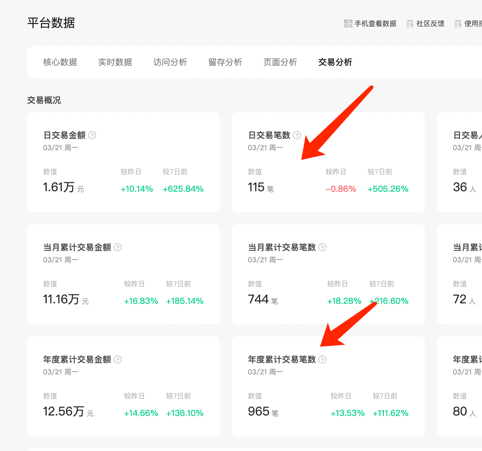Click the 744 笔 monthly count value

tap(263, 299)
